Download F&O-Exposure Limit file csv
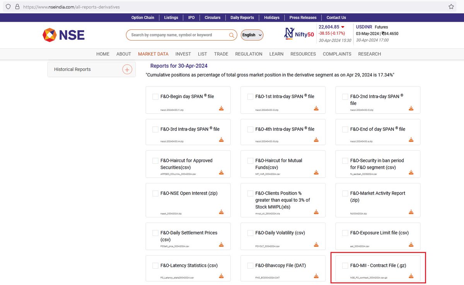This screenshot has width=464, height=285. [411, 244]
